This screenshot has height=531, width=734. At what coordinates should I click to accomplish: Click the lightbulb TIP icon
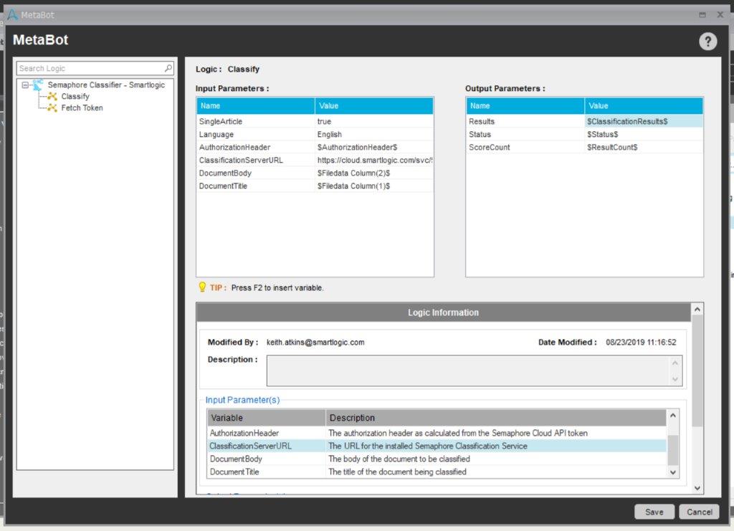tap(202, 287)
